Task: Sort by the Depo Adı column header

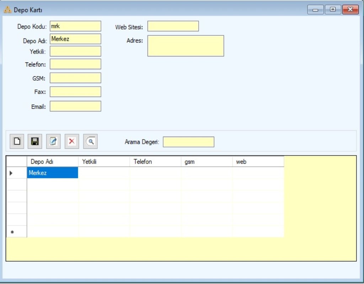Action: coord(53,162)
